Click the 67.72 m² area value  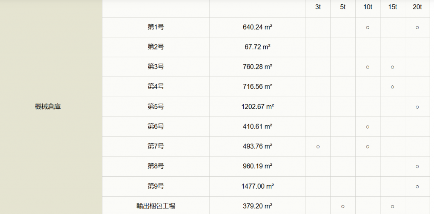[257, 47]
